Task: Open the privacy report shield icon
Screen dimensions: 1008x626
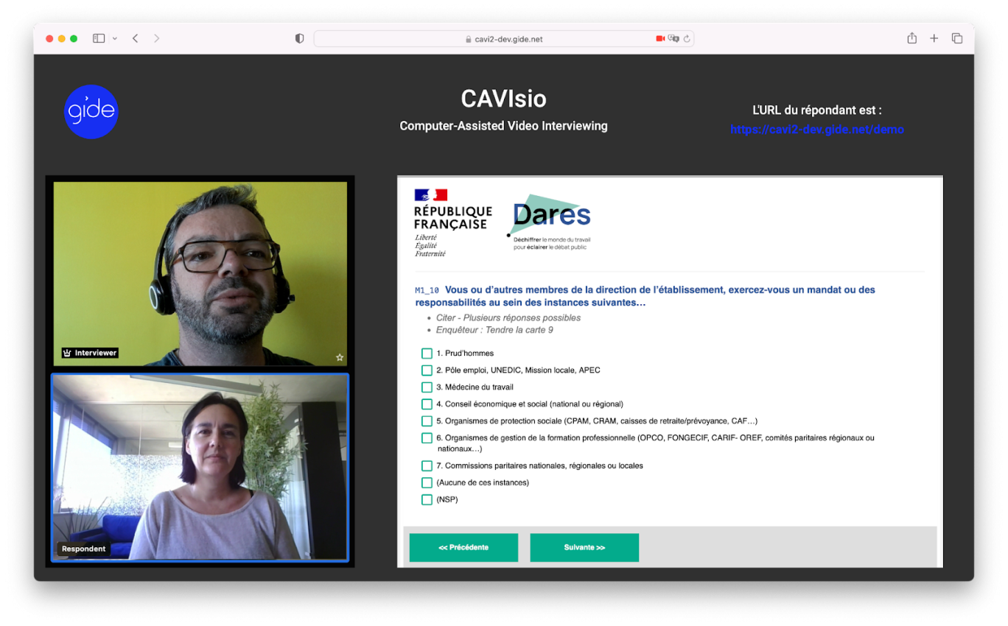Action: click(299, 38)
